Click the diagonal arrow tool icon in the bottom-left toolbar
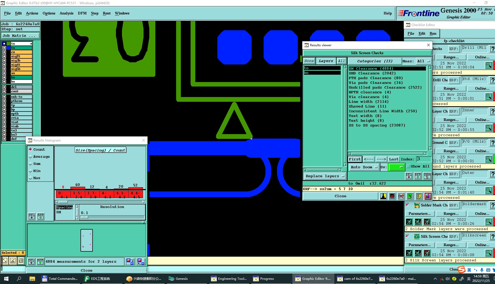Image resolution: width=495 pixels, height=284 pixels. click(5, 261)
